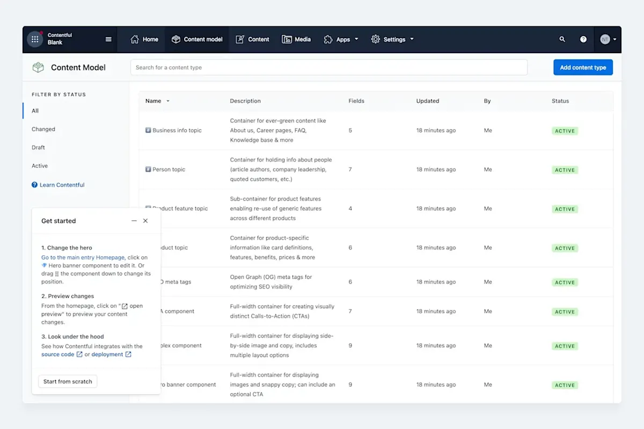The width and height of the screenshot is (644, 429).
Task: Click the Open Graph meta tags description
Action: click(x=271, y=282)
